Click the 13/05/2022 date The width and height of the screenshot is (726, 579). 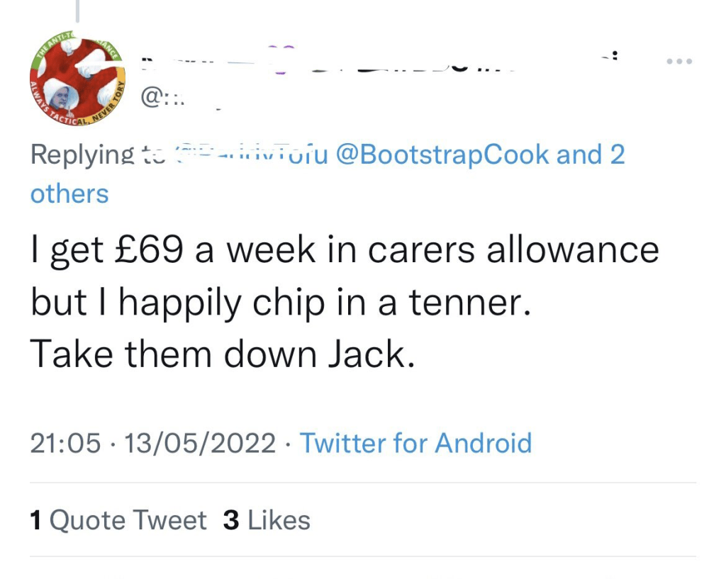pos(199,443)
